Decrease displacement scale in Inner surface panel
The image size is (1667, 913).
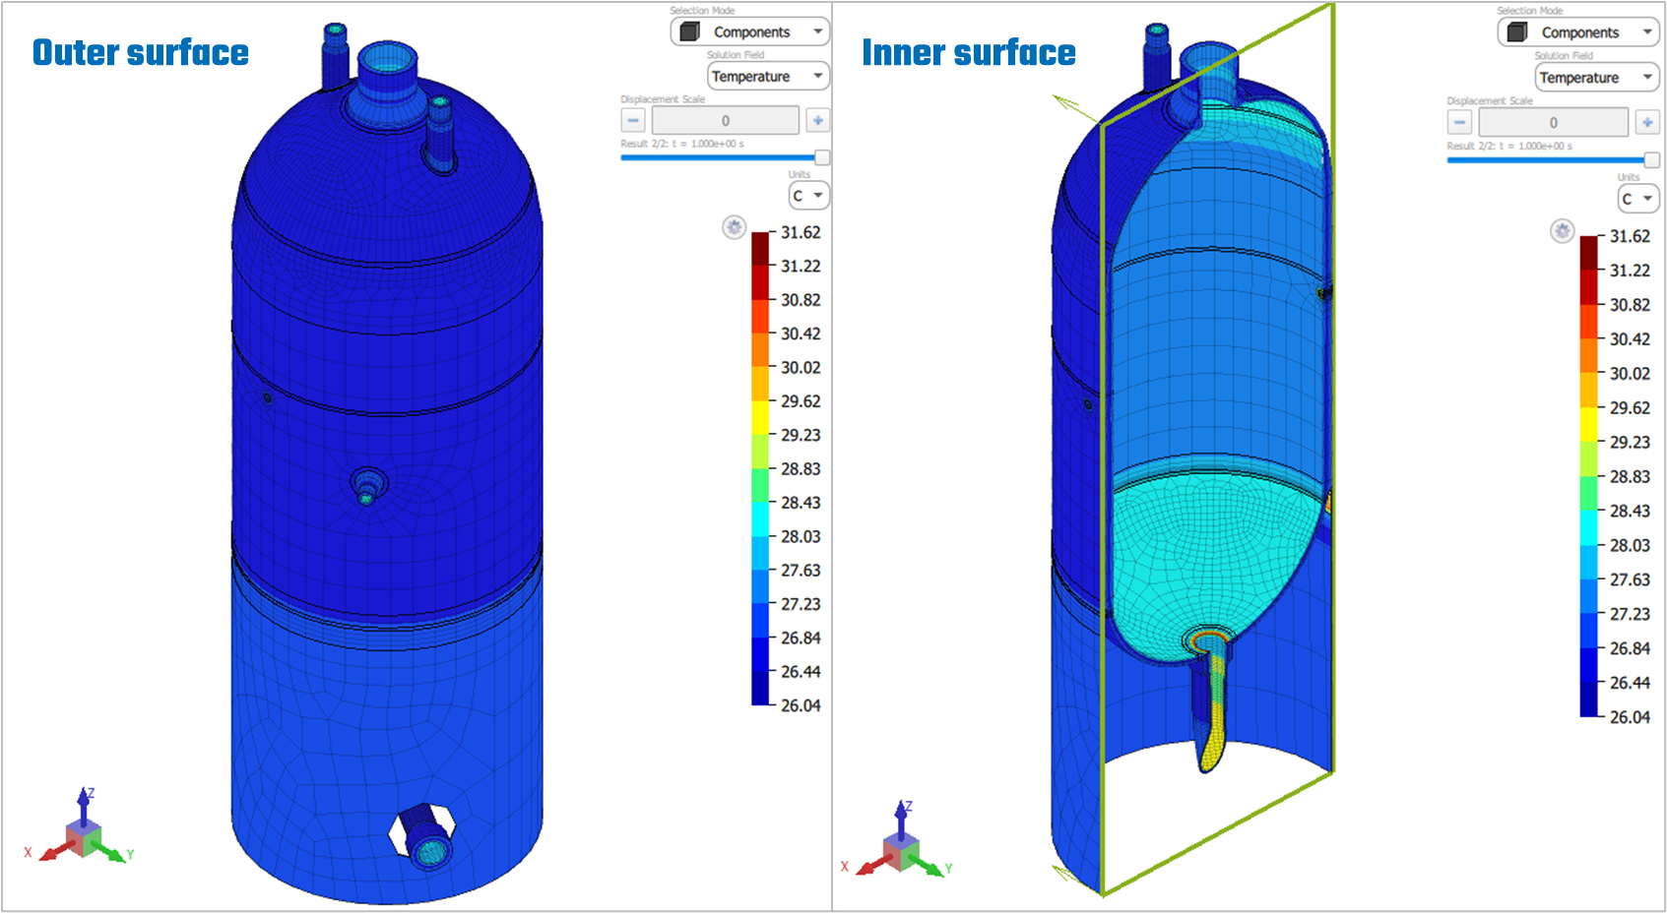click(x=1459, y=122)
